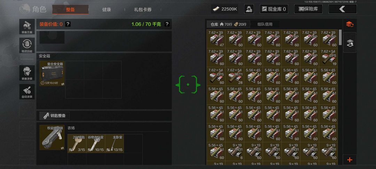Select the 谷物办公室 key
Image resolution: width=376 pixels, height=169 pixels.
[96, 143]
